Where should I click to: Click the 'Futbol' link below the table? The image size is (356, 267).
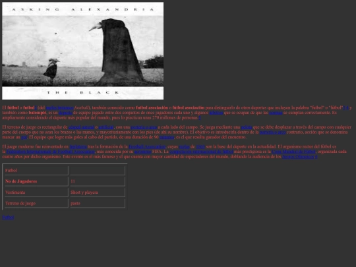pos(8,218)
